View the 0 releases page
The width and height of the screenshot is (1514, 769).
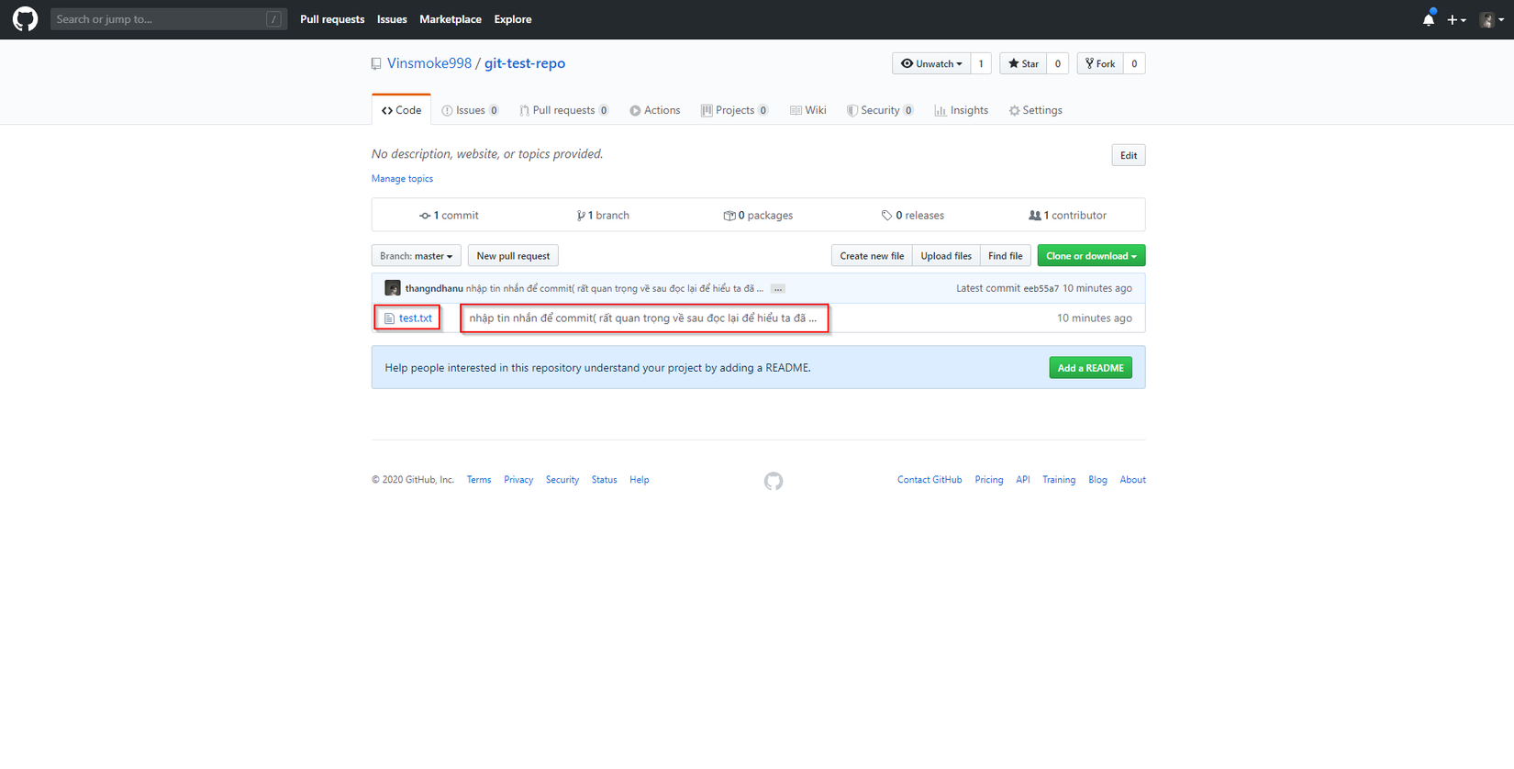[912, 216]
